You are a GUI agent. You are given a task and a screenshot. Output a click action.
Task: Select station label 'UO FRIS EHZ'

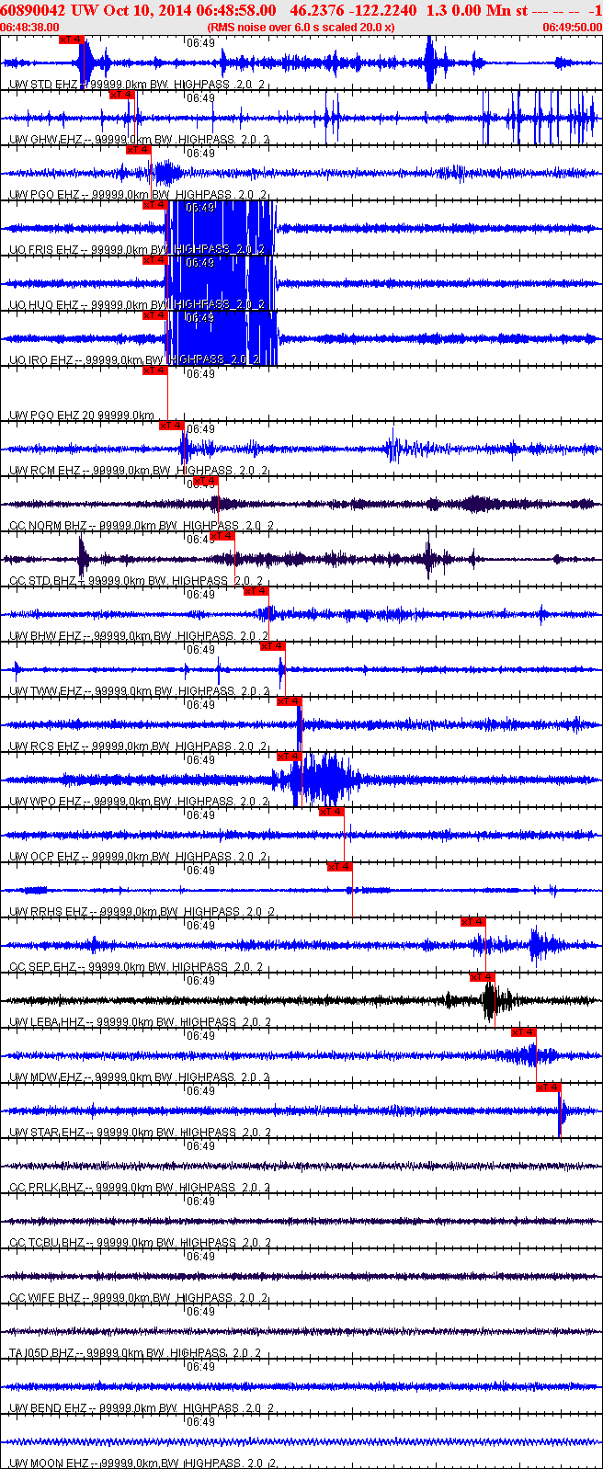44,250
